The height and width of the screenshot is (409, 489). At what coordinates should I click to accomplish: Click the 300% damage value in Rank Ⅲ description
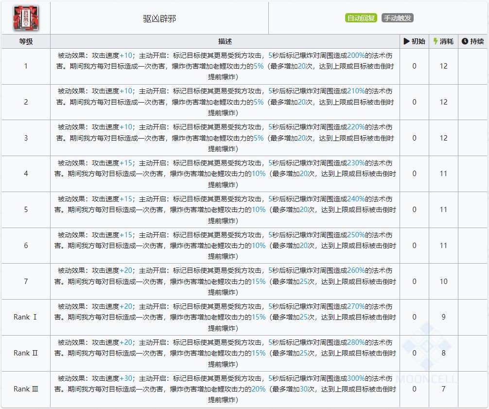click(x=356, y=378)
